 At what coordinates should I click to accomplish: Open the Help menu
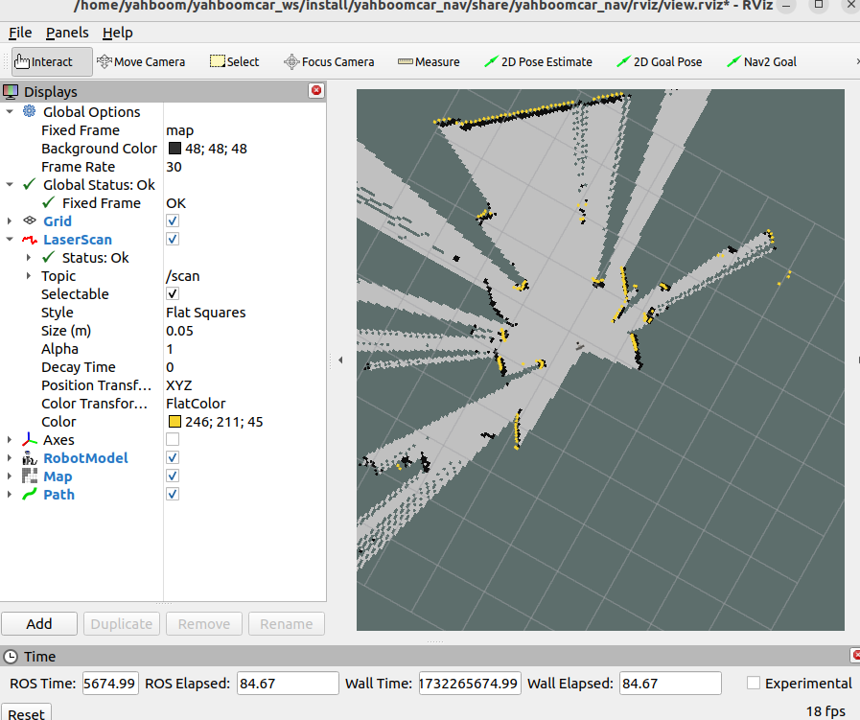(117, 33)
